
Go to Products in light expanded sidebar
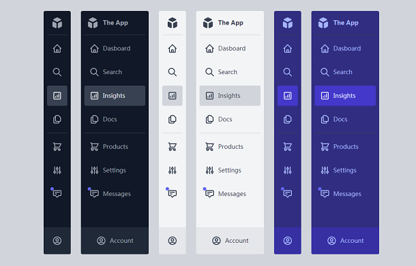[x=230, y=147]
